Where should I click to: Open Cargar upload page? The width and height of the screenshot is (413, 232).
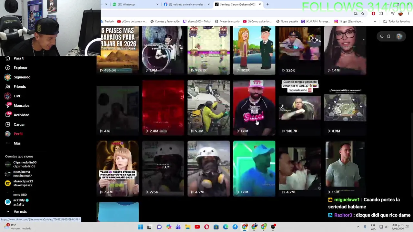tap(15, 124)
